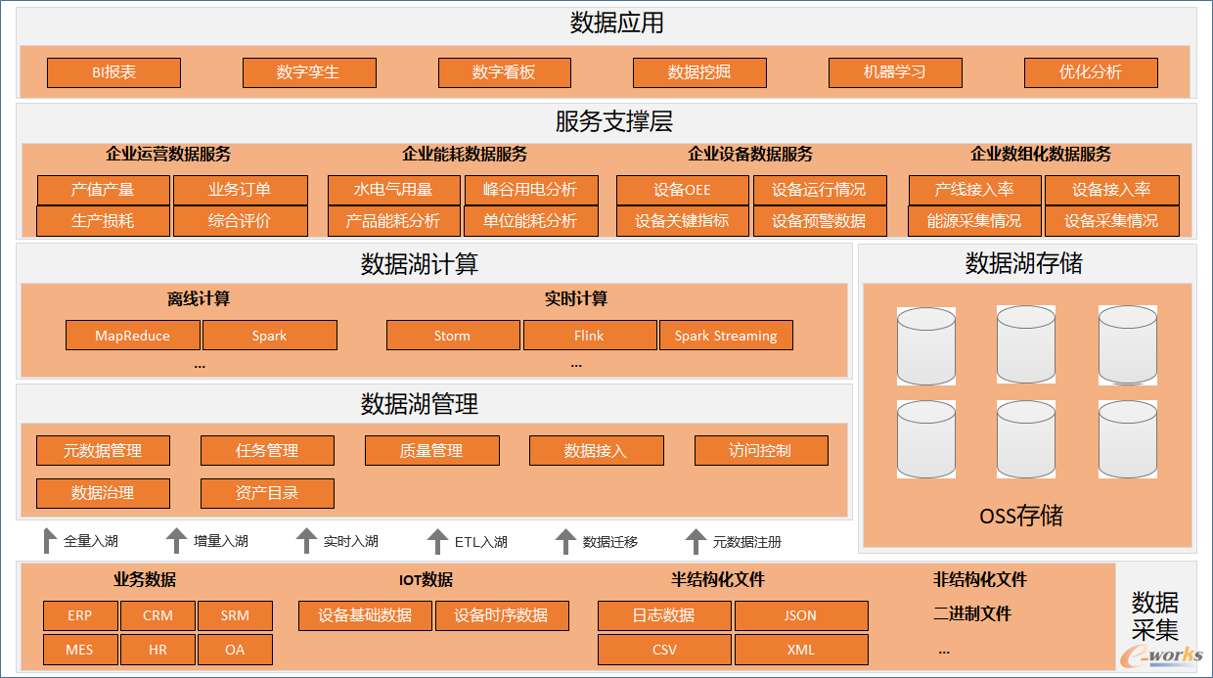1213x678 pixels.
Task: Click the 数据湖计算 heading
Action: tap(419, 264)
